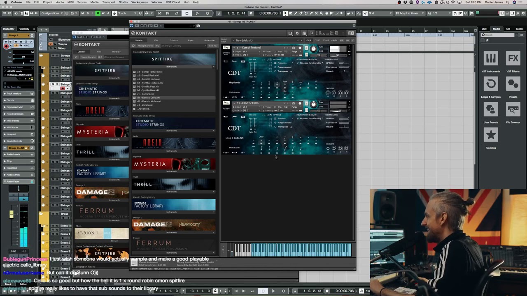Open the Configurations dropdown

coord(52,13)
